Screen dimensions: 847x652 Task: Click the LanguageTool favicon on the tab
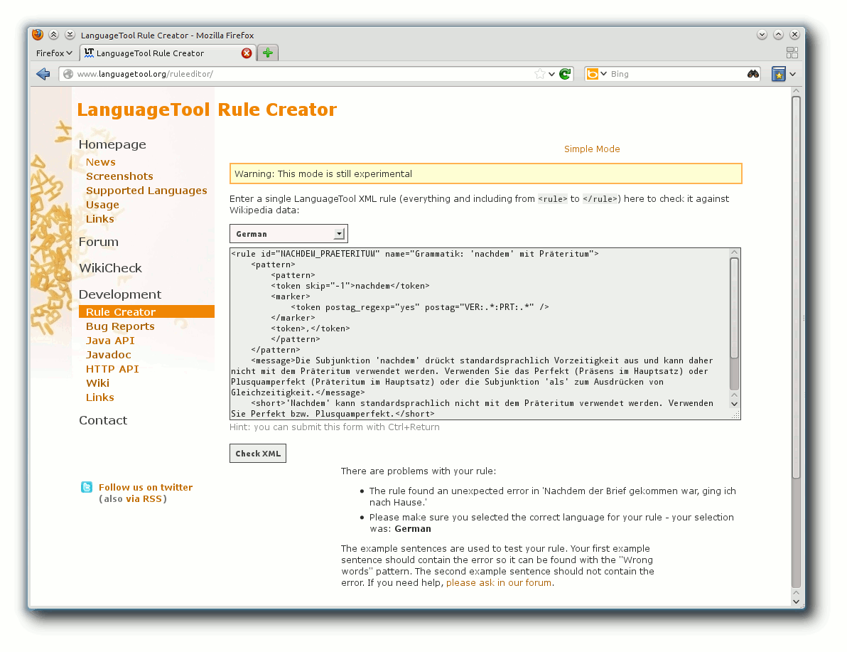(89, 53)
